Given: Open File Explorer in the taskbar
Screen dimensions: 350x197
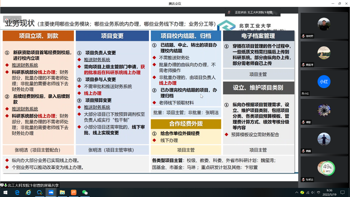Looking at the screenshot, I should 62,192.
